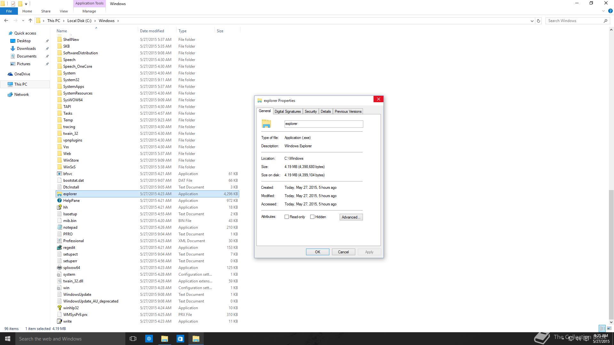The height and width of the screenshot is (345, 614).
Task: Open Task View from taskbar
Action: pyautogui.click(x=133, y=339)
